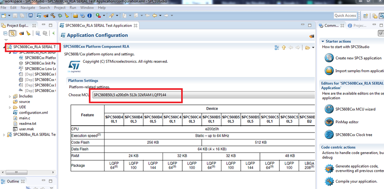The height and width of the screenshot is (189, 384).
Task: Select SPC560BCxx Init Package component
Action: [x=40, y=63]
